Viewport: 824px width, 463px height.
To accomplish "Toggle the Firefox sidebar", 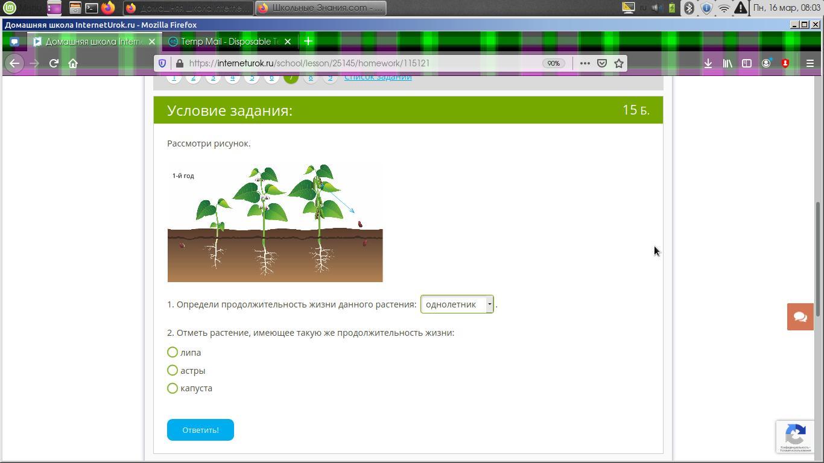I will click(747, 63).
